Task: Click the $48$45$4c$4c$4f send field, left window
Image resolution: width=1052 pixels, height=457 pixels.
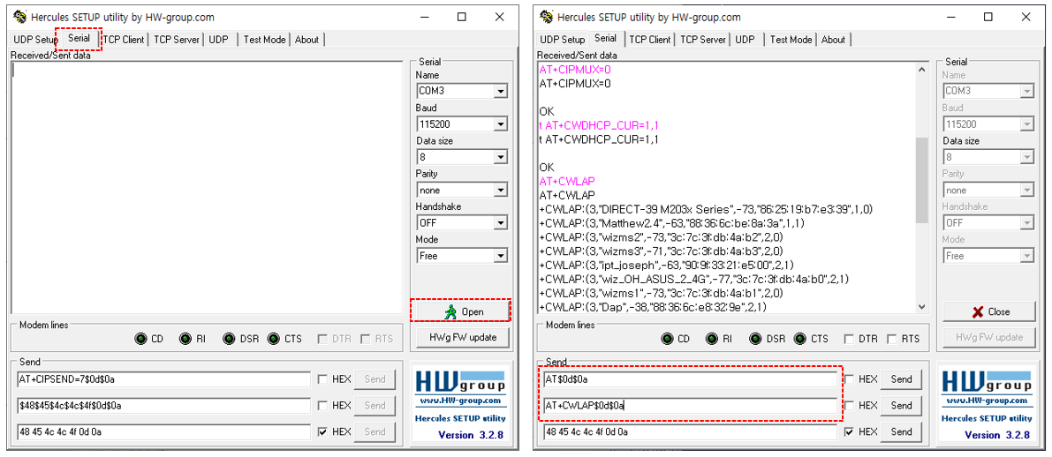Action: pos(163,406)
